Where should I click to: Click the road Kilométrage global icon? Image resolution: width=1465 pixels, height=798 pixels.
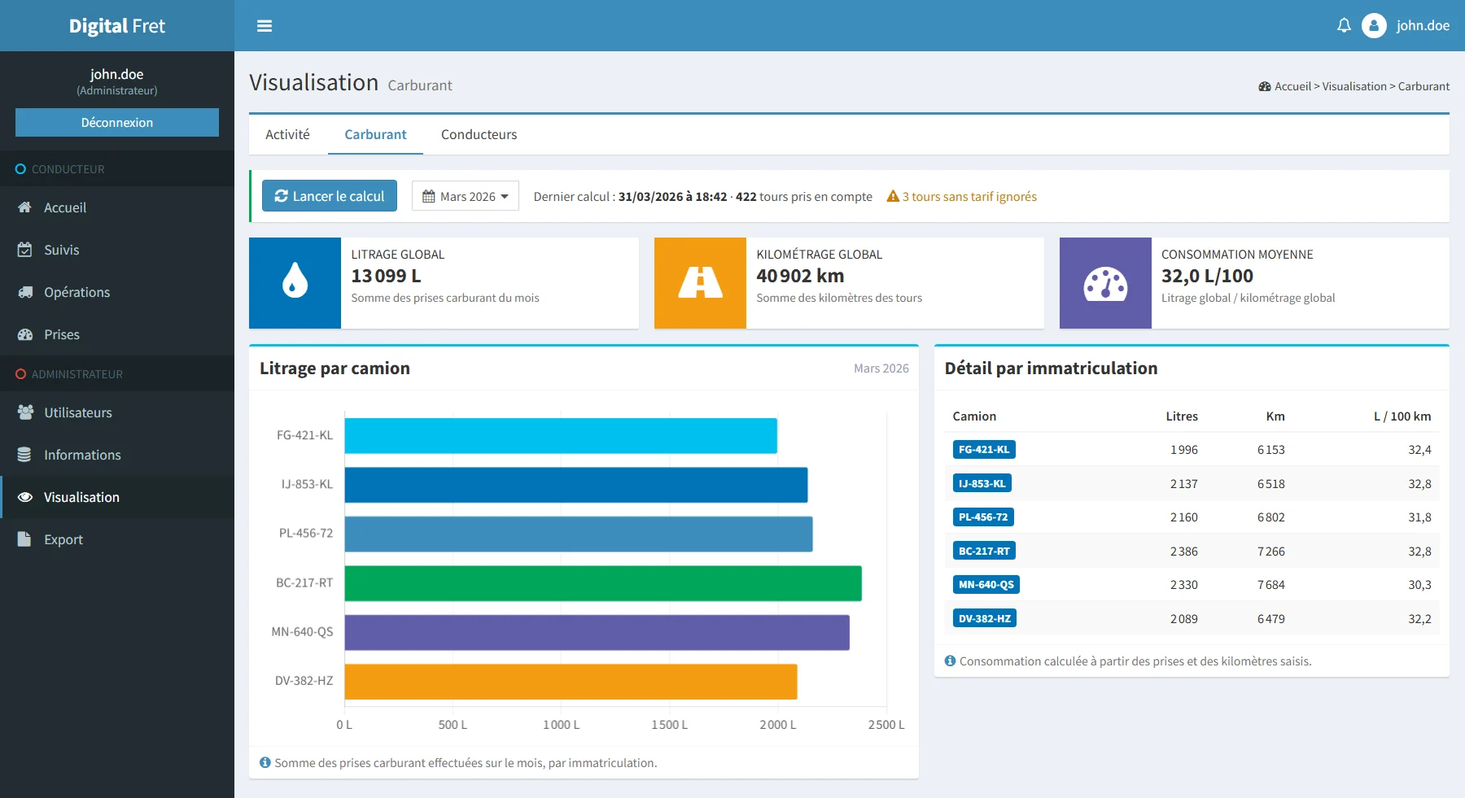700,283
